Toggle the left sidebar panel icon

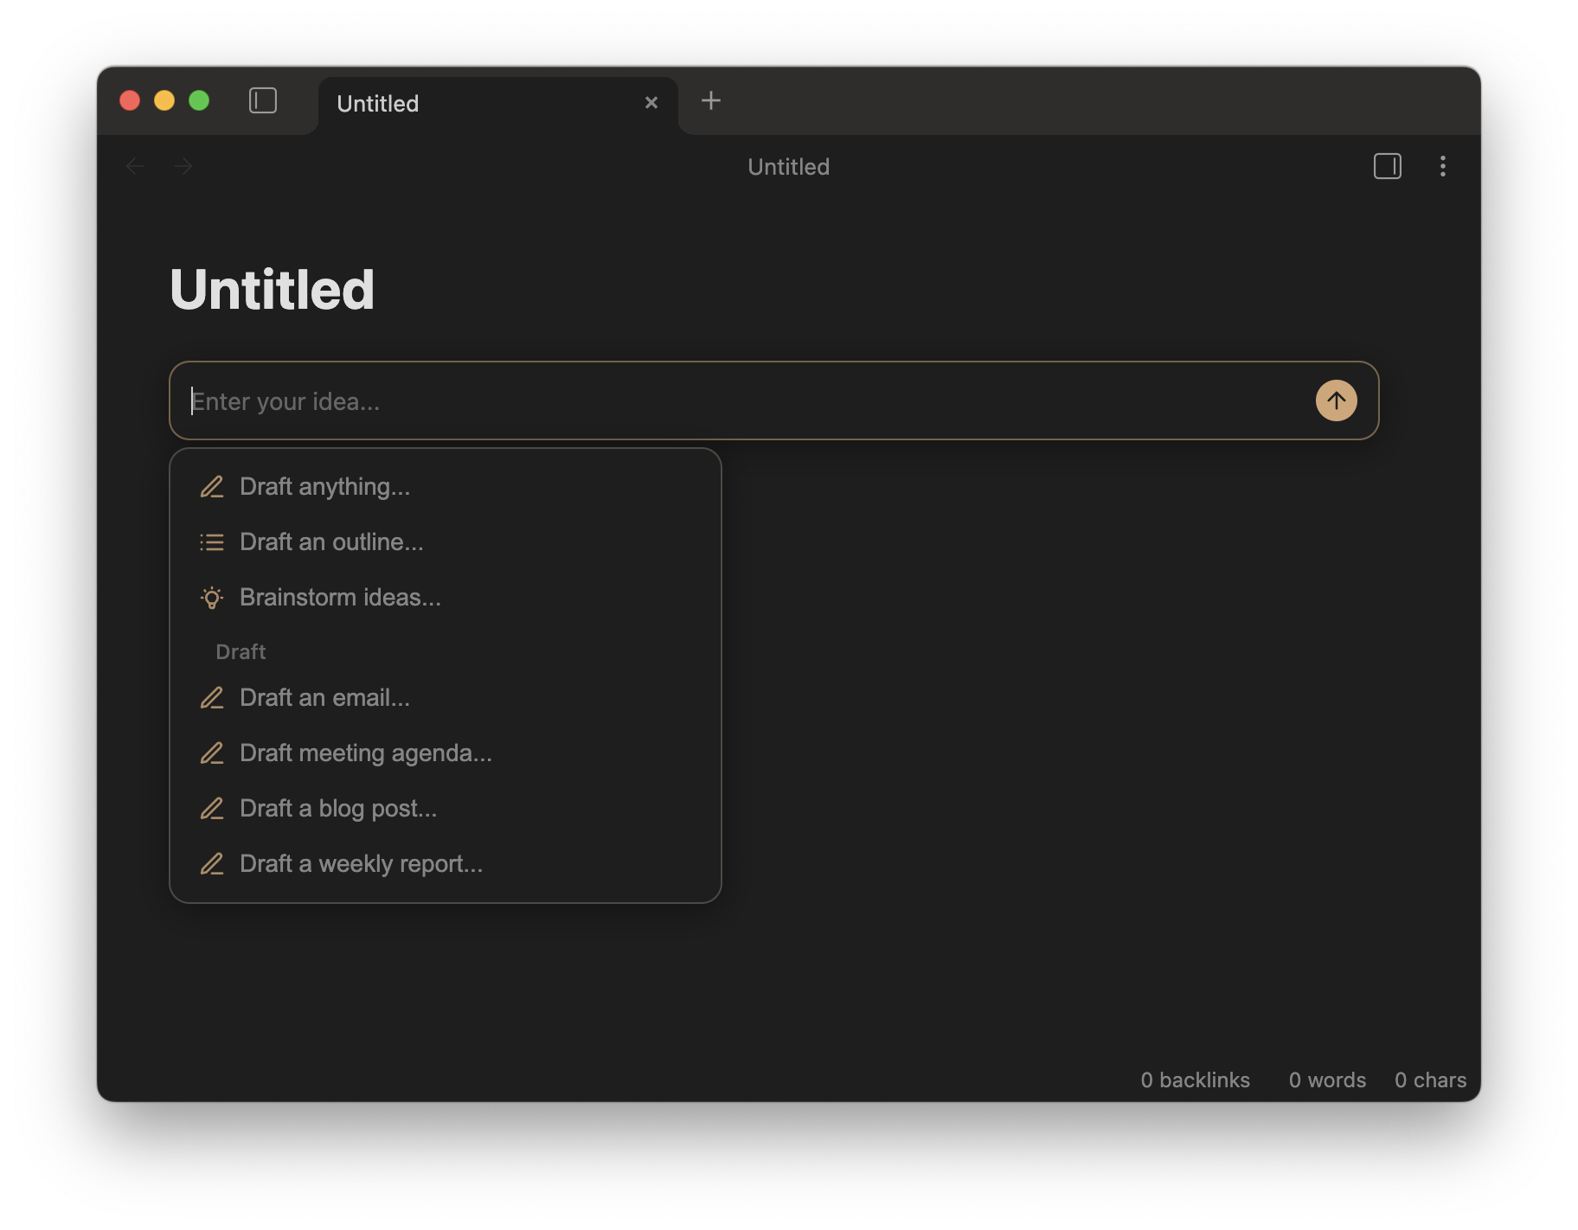[263, 101]
